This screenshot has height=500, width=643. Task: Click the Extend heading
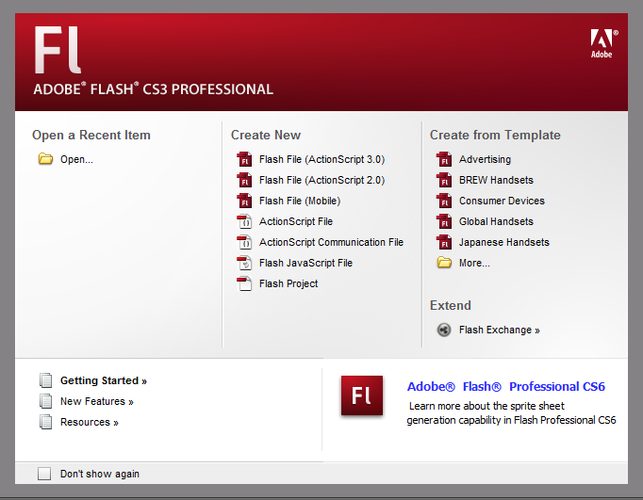click(451, 305)
